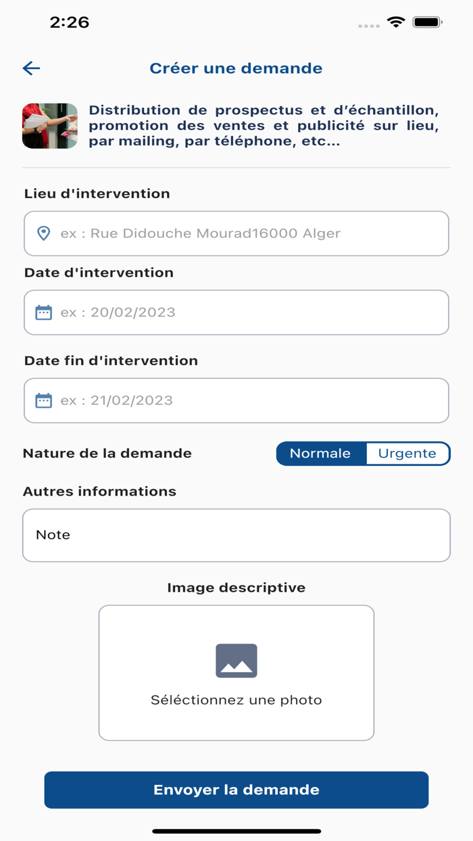Tap the back arrow icon
473x841 pixels.
tap(31, 68)
